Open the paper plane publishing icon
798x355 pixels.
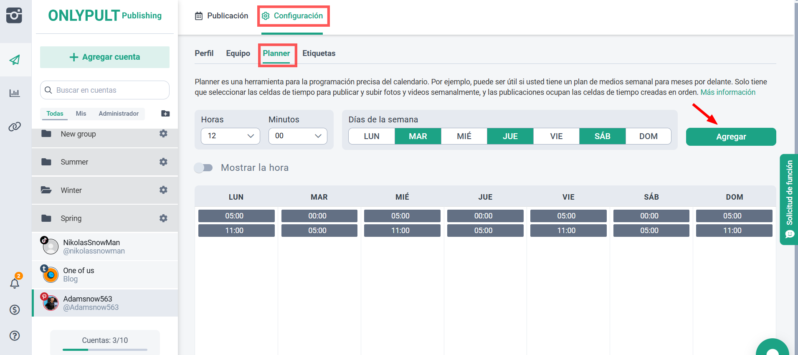[15, 60]
